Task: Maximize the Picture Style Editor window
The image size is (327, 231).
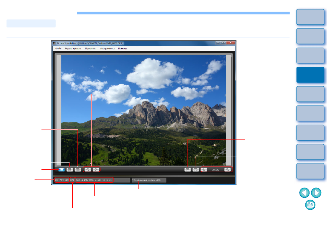Action: (223, 43)
